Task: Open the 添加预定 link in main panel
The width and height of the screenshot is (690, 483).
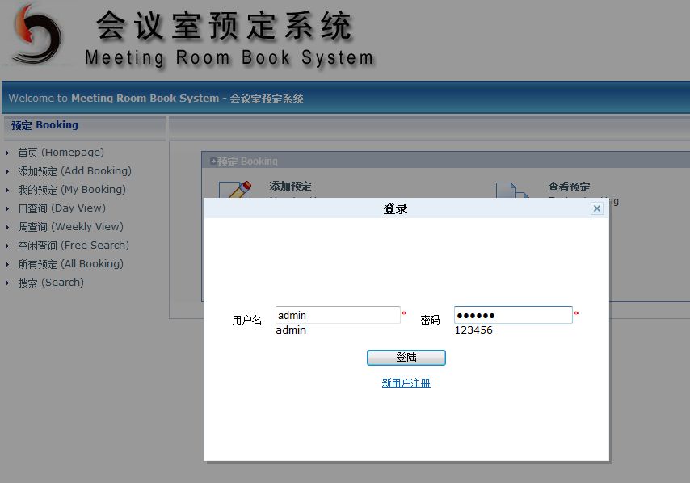Action: (x=288, y=186)
